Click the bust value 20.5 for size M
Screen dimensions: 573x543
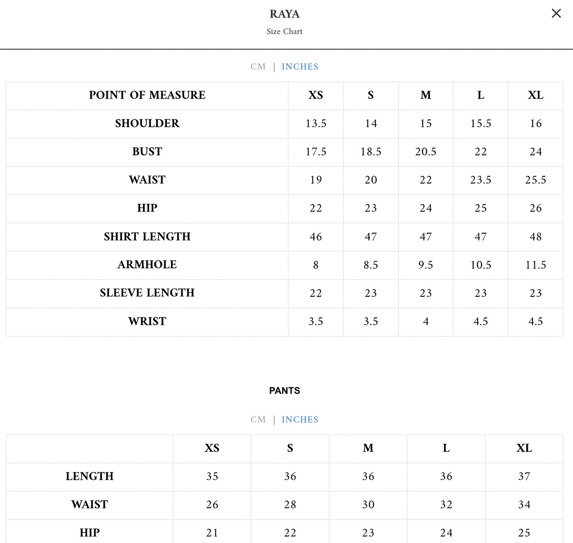(x=425, y=152)
